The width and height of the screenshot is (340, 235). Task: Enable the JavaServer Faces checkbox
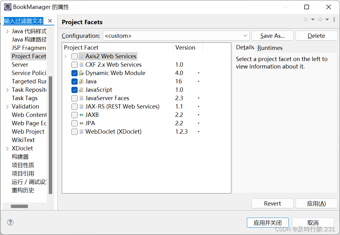point(75,98)
